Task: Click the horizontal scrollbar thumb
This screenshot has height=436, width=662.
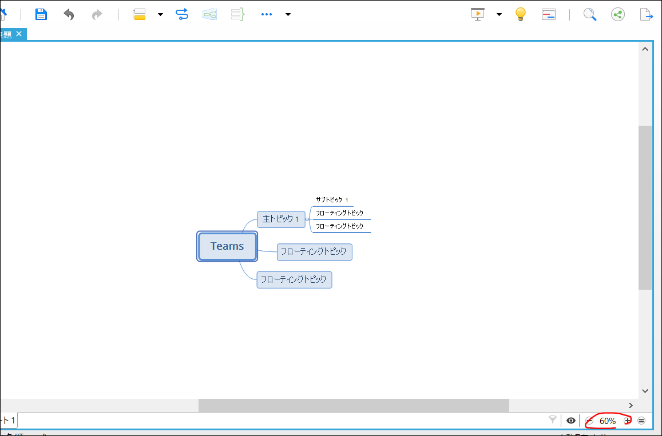Action: [354, 405]
